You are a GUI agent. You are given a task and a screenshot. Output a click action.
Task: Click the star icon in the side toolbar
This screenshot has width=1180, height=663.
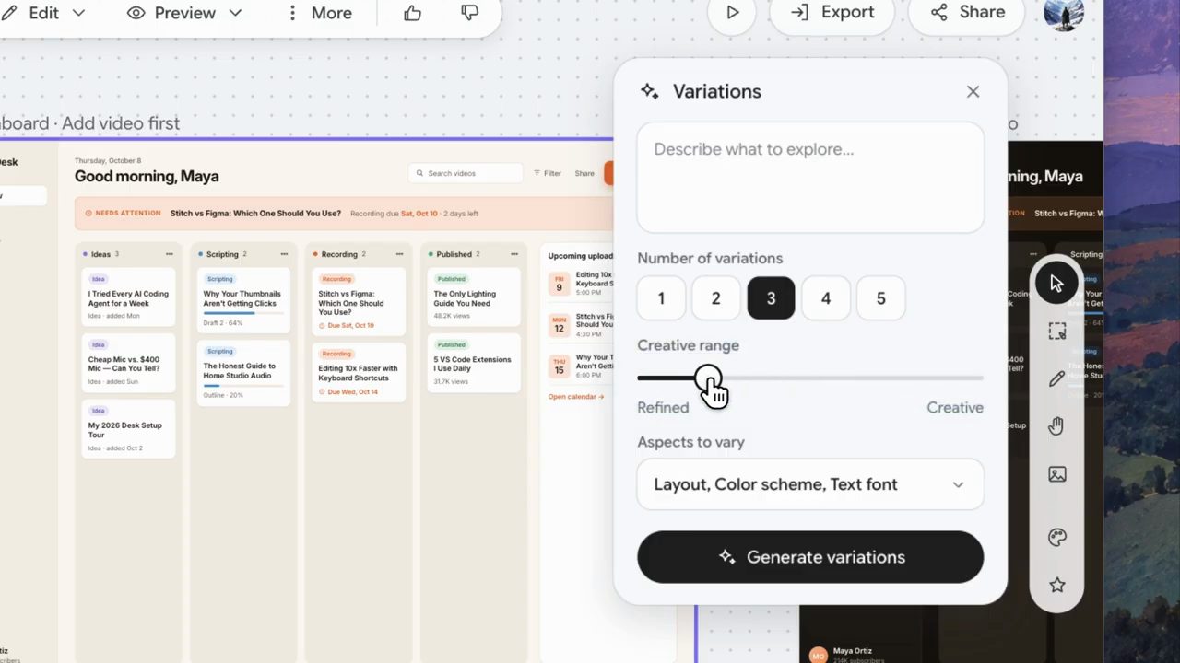[x=1056, y=585]
